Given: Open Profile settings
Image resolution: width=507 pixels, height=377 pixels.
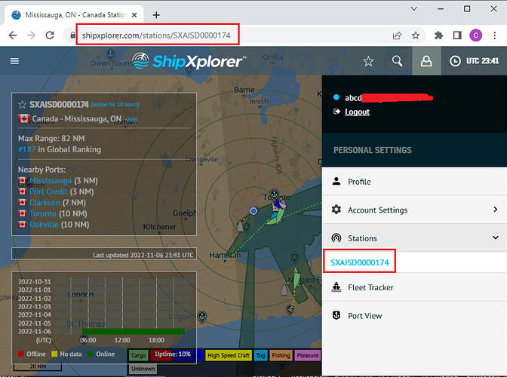Looking at the screenshot, I should pyautogui.click(x=414, y=181).
